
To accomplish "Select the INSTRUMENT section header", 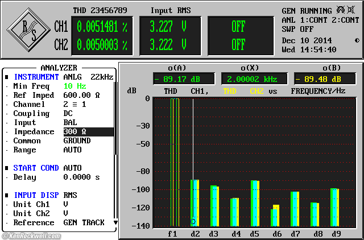I will coord(36,77).
